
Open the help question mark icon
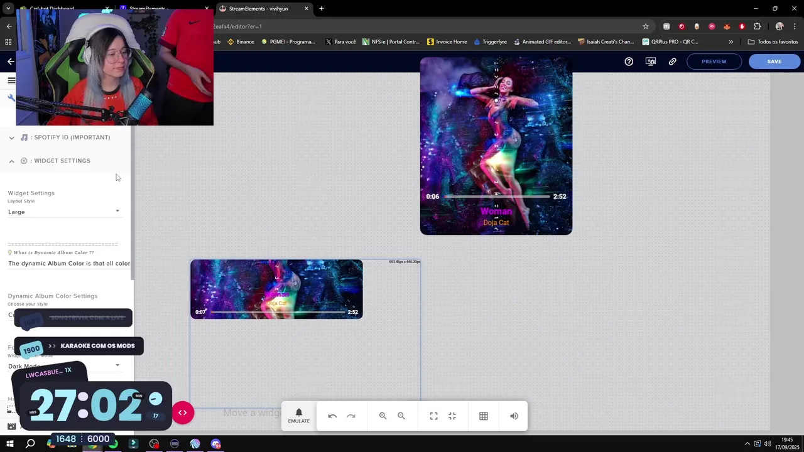coord(629,62)
